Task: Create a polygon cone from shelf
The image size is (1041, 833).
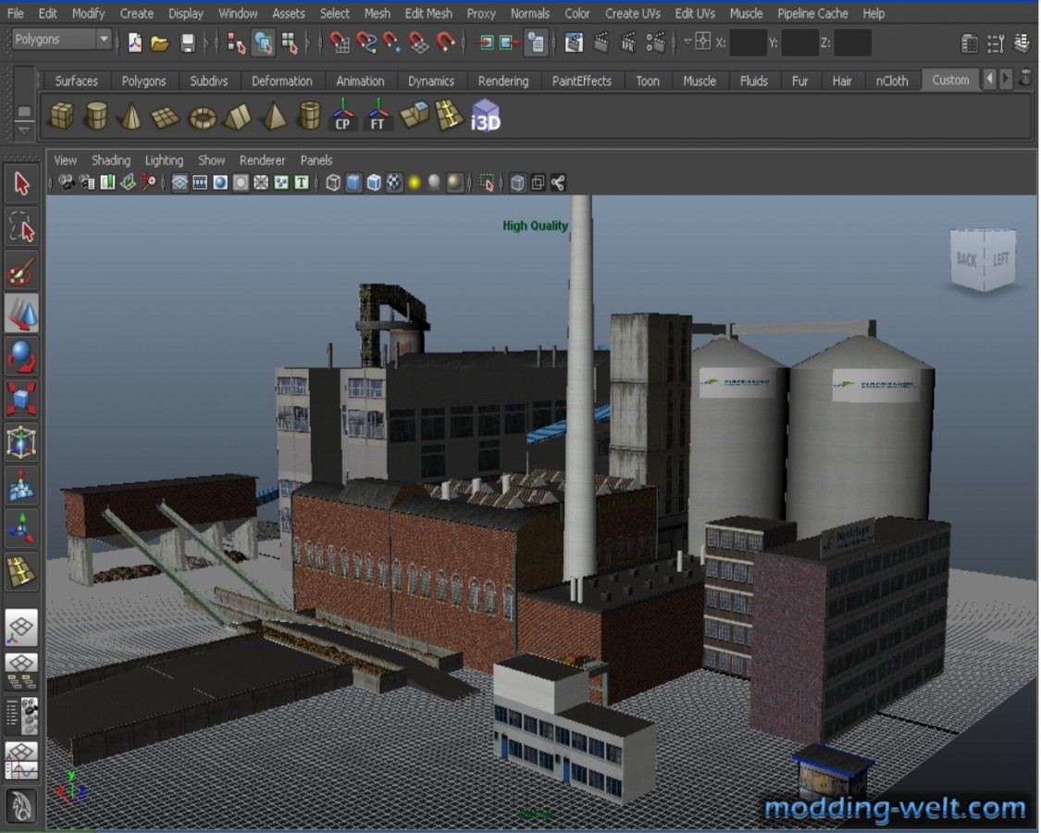Action: coord(130,116)
